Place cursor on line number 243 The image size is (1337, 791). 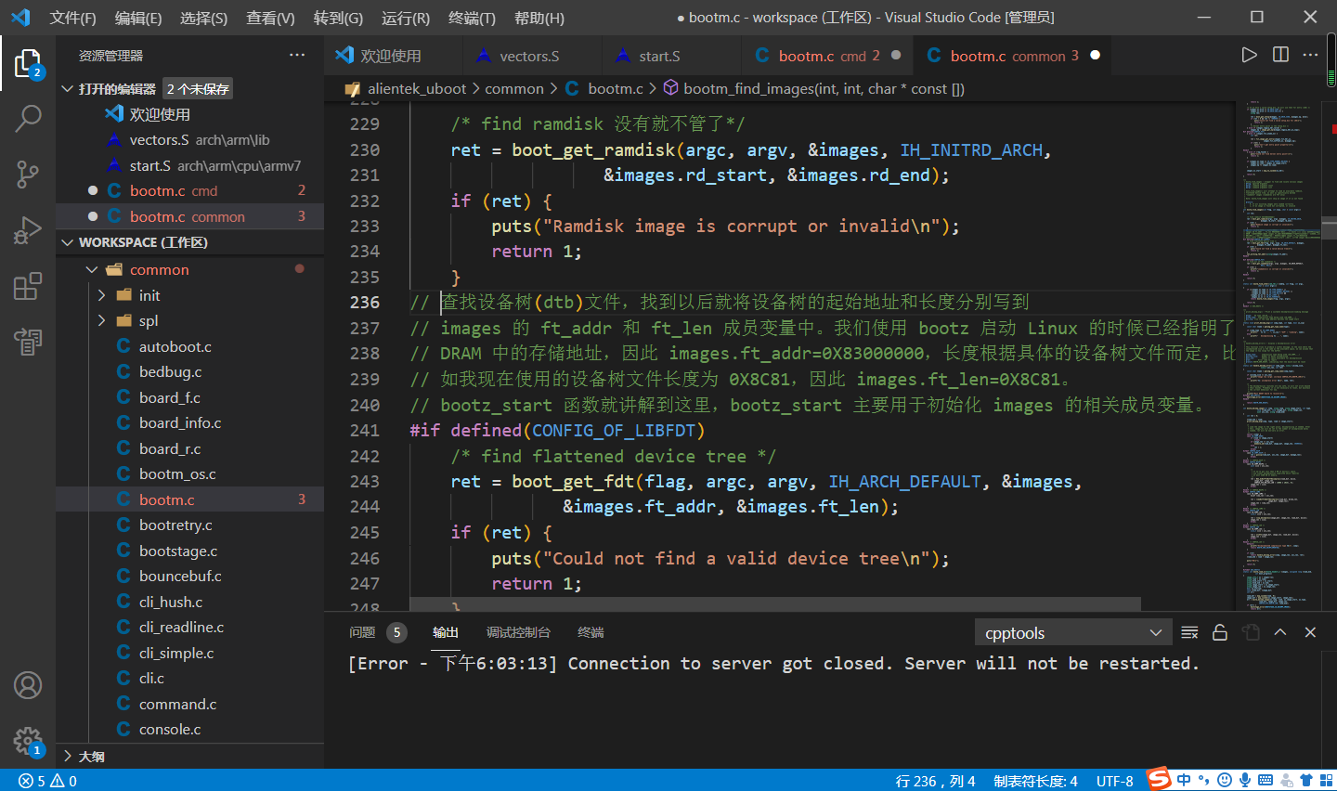tap(364, 482)
